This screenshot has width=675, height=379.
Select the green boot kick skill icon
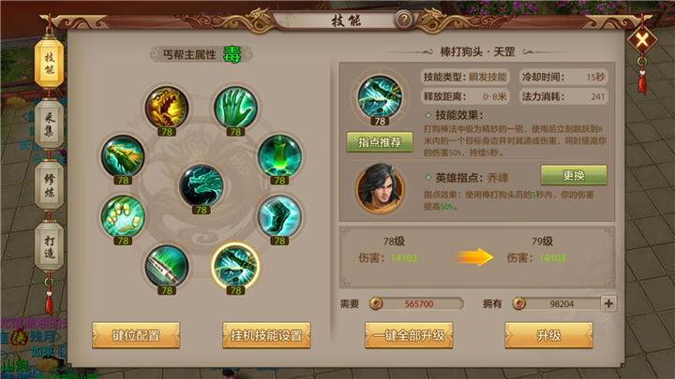[x=279, y=216]
